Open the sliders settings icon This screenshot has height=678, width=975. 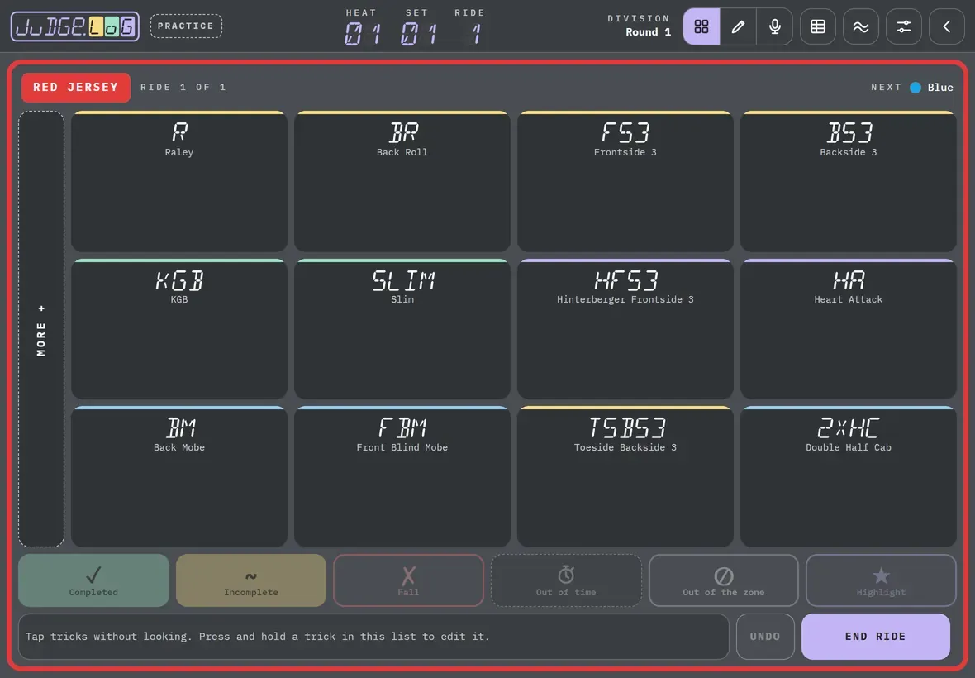[x=903, y=26]
